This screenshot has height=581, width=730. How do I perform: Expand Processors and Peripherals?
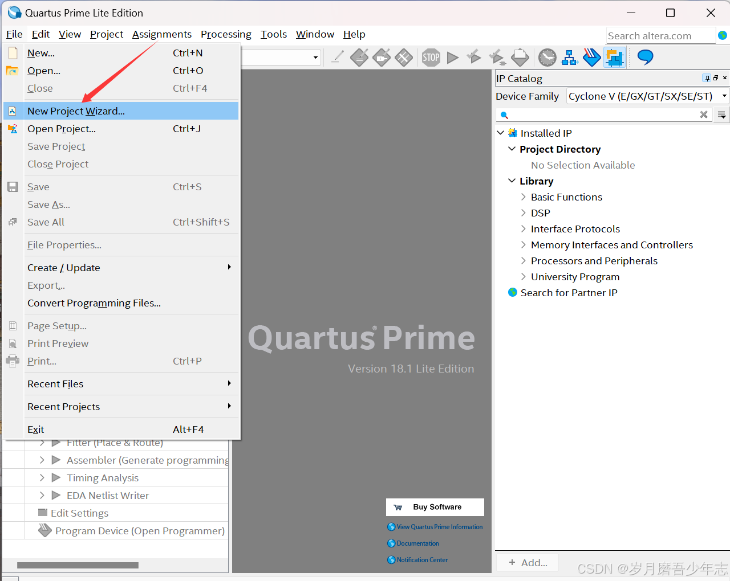(x=524, y=260)
